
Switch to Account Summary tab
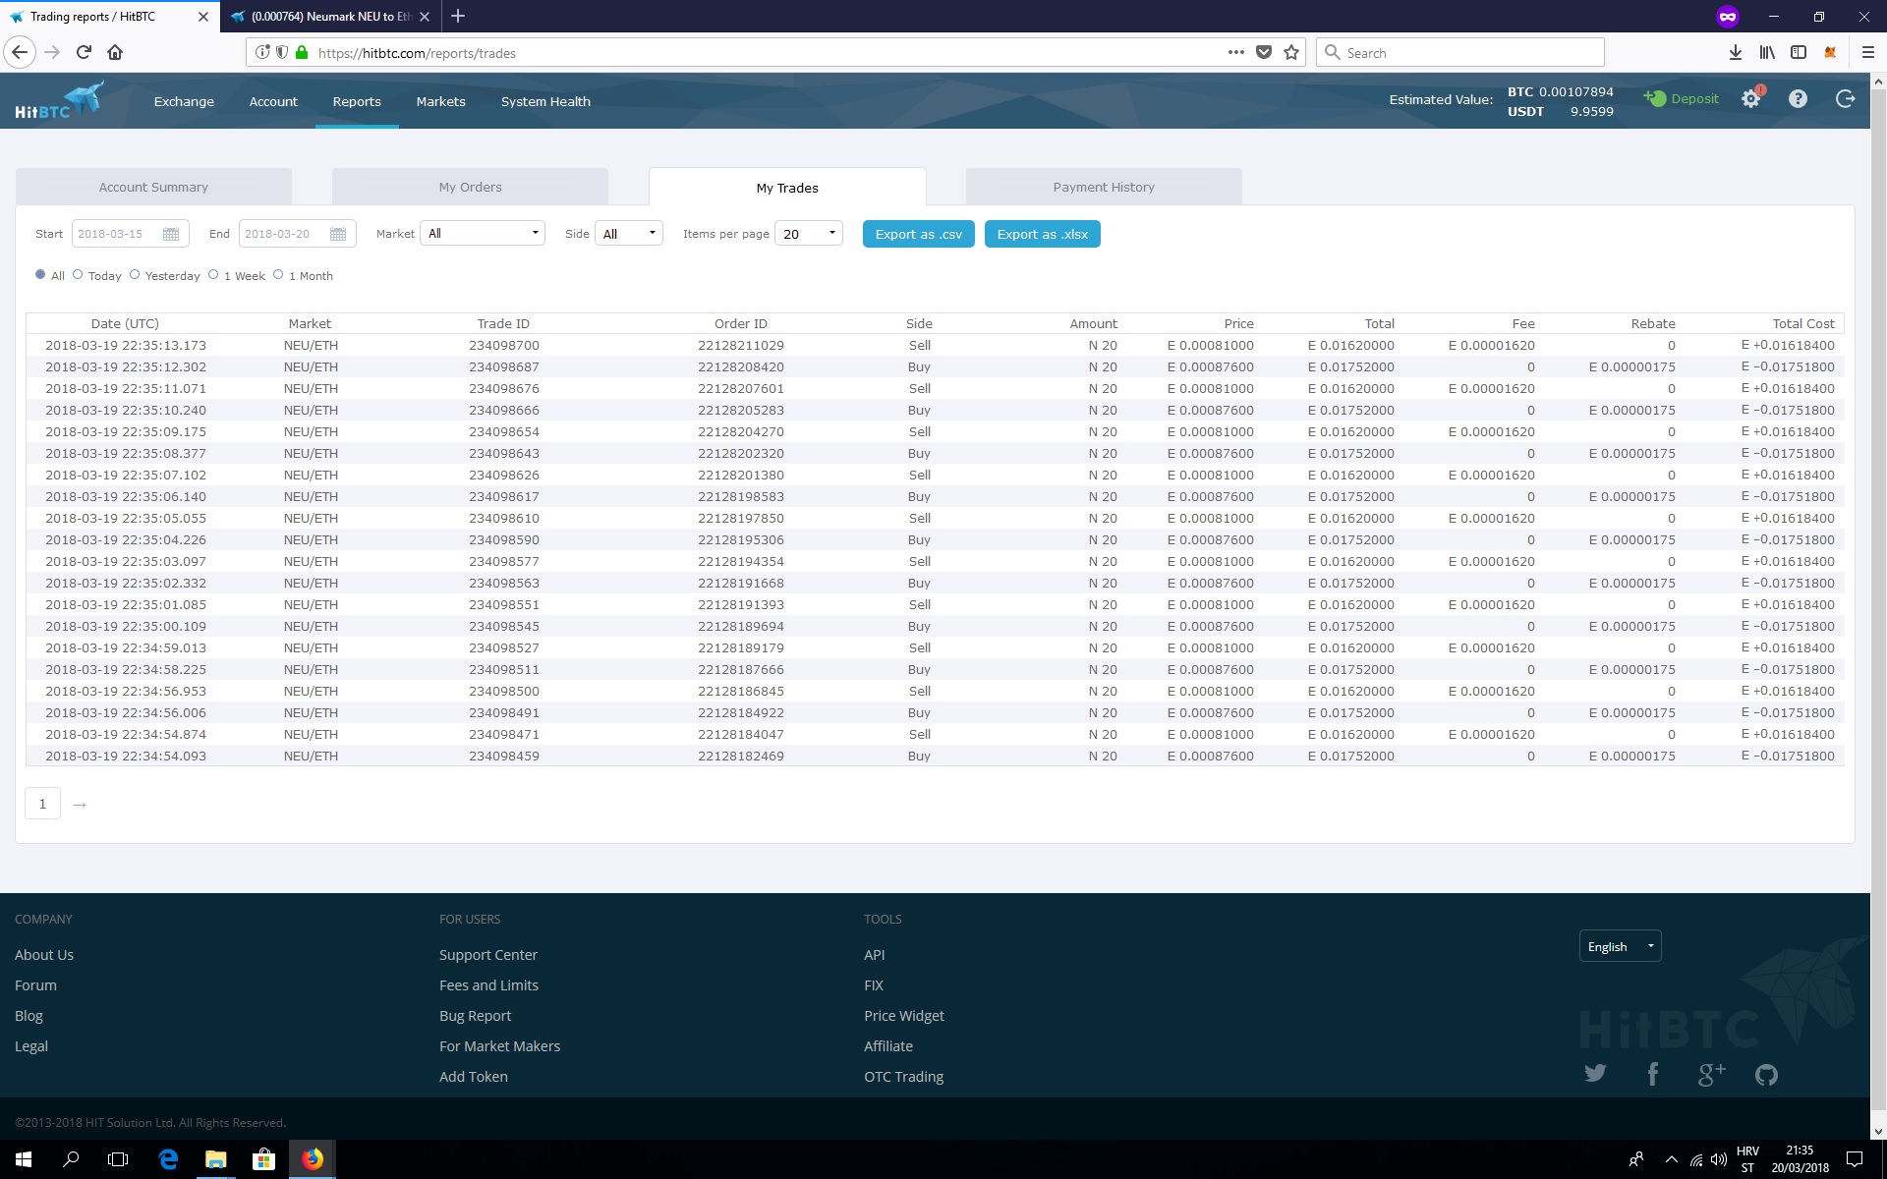[x=153, y=187]
